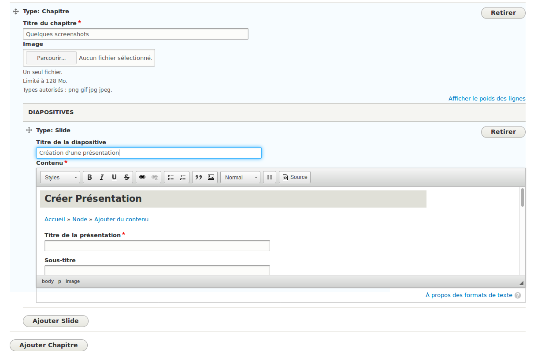This screenshot has height=357, width=534.
Task: Remove the chapter with its Retirer button
Action: 503,13
